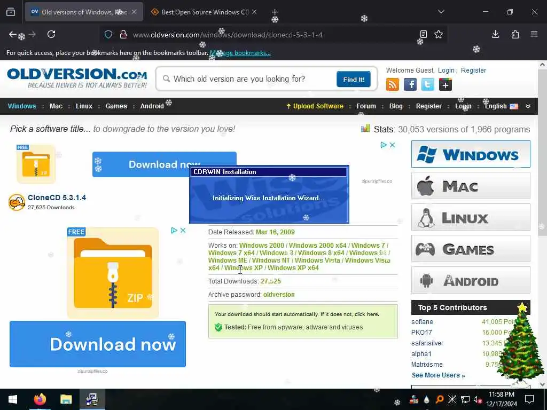Reload the page with the refresh icon
This screenshot has width=547, height=410.
(x=51, y=34)
